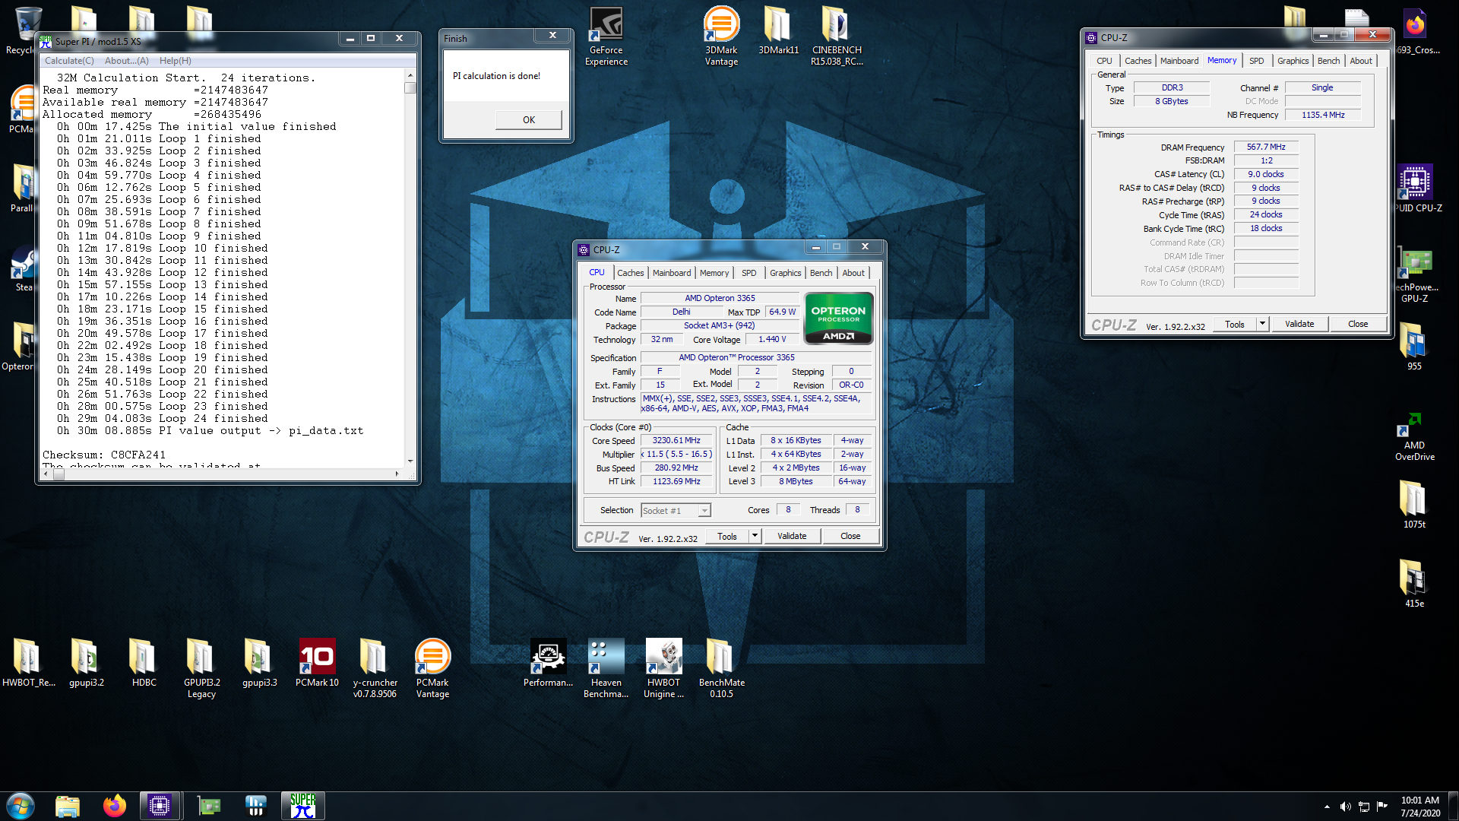
Task: Open CINEBENCH R15 folder icon
Action: point(836,36)
